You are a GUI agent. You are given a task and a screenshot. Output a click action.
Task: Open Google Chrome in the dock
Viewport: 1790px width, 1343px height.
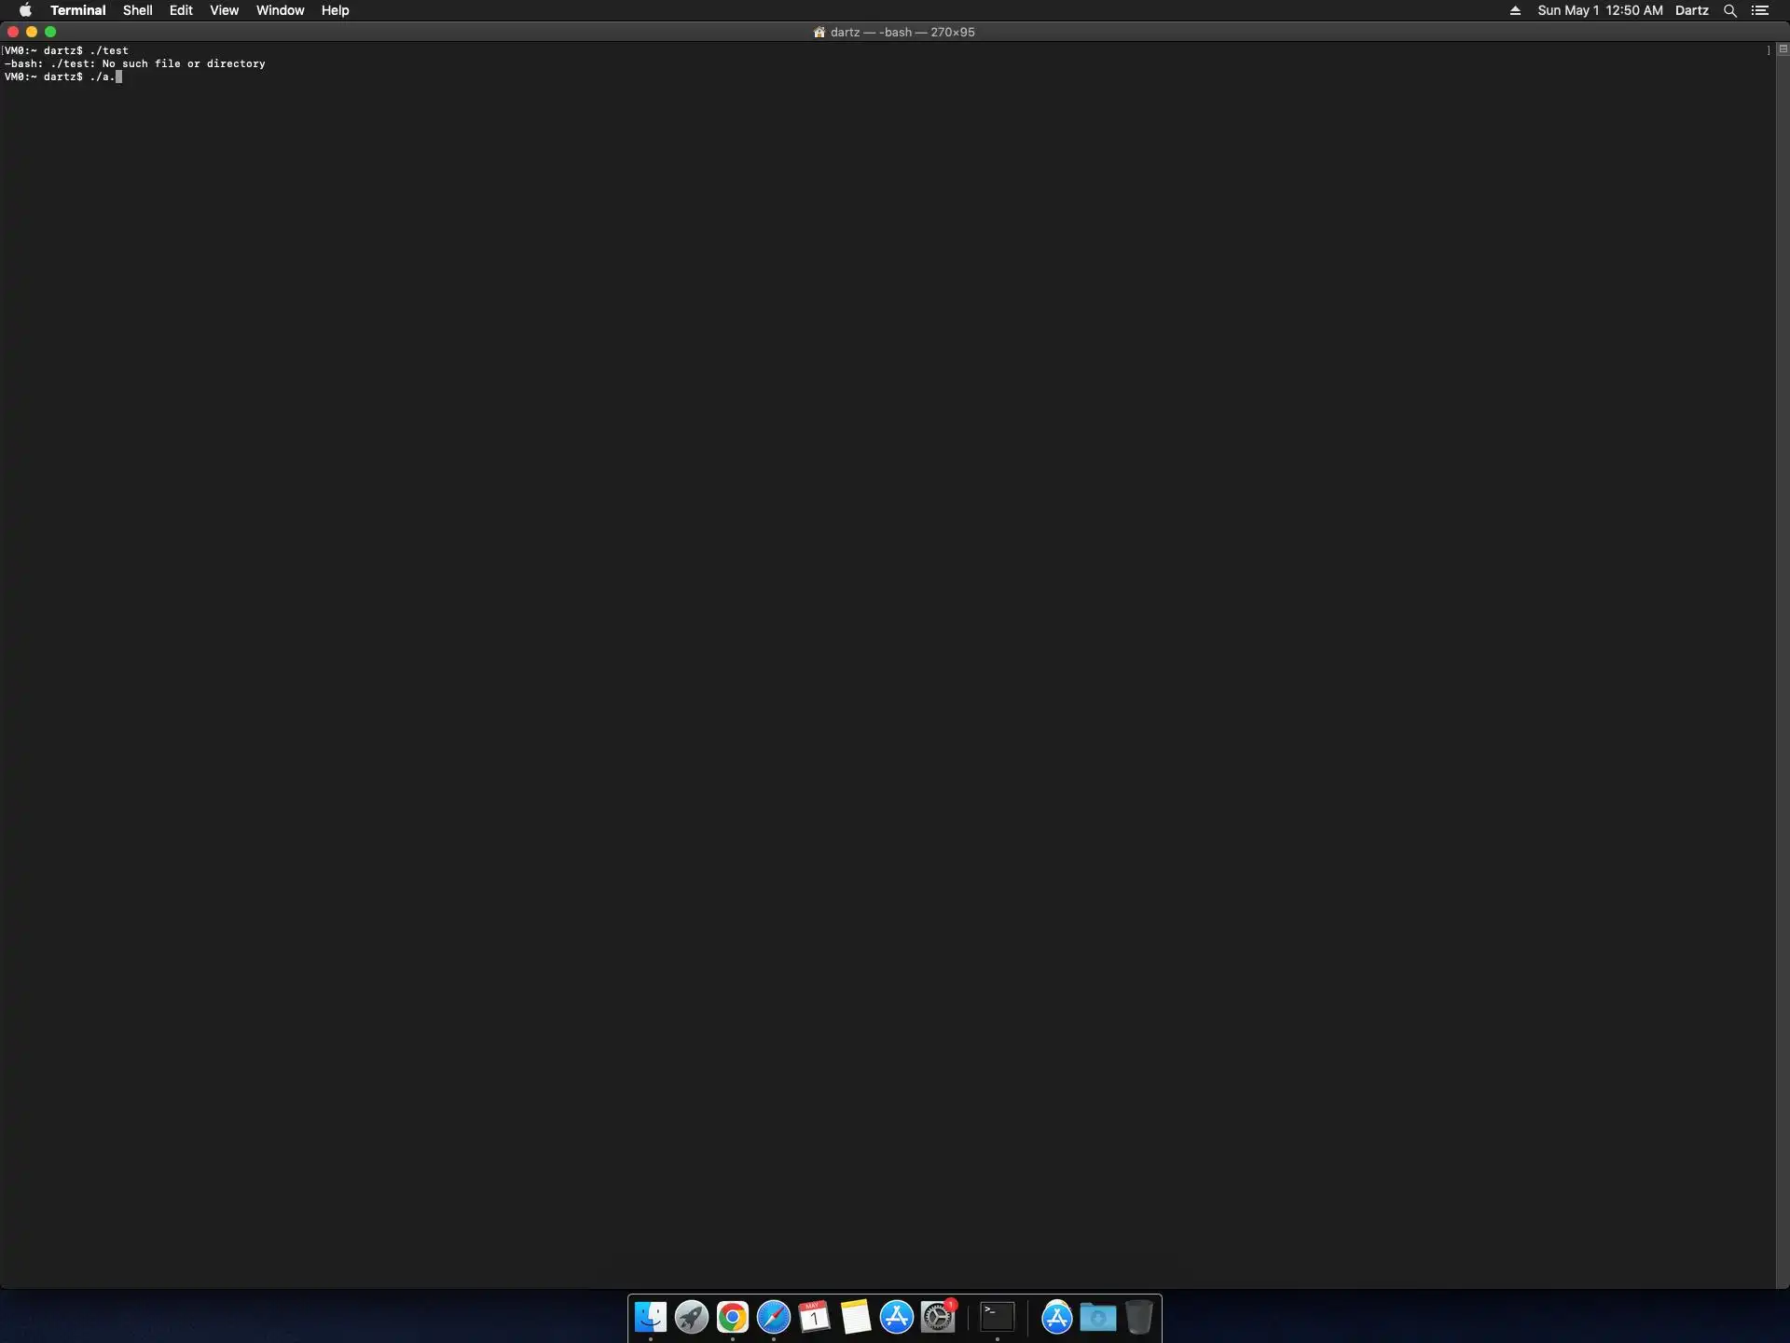732,1317
